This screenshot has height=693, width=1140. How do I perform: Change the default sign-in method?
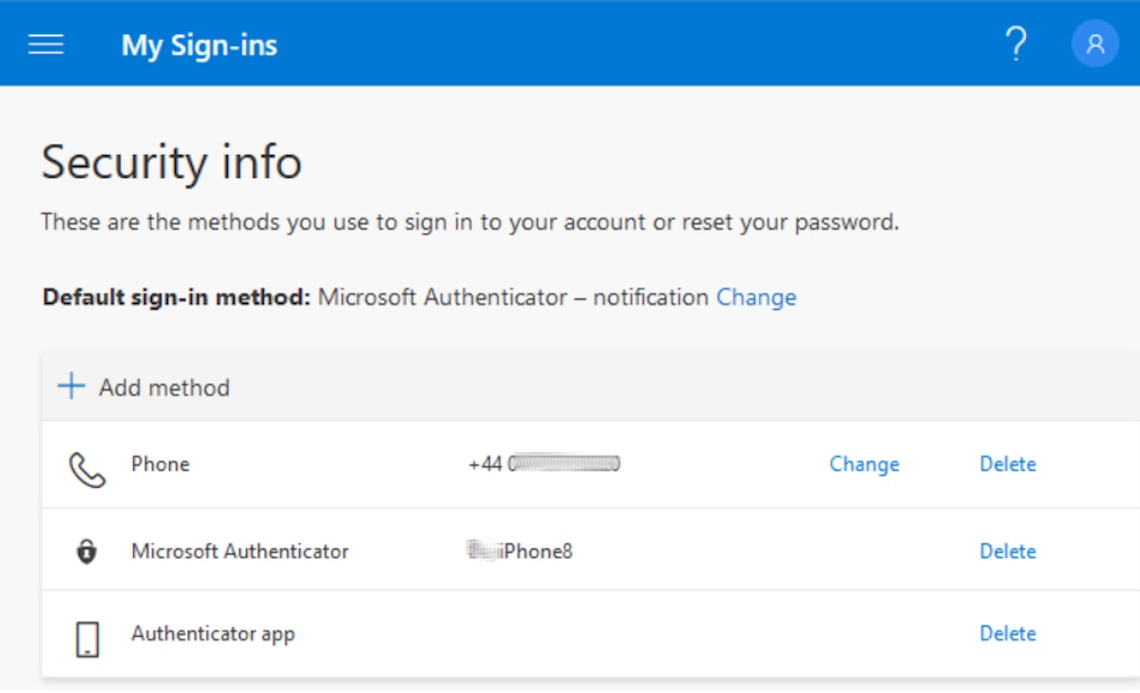point(756,298)
